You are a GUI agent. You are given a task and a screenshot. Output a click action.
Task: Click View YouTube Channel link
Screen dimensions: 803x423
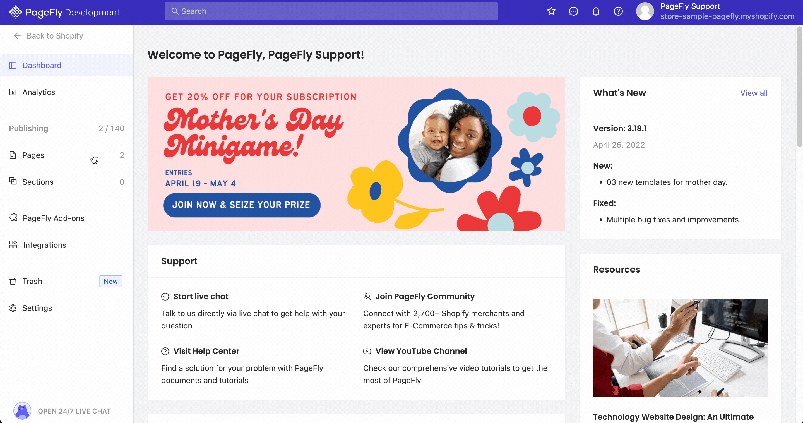(x=421, y=351)
